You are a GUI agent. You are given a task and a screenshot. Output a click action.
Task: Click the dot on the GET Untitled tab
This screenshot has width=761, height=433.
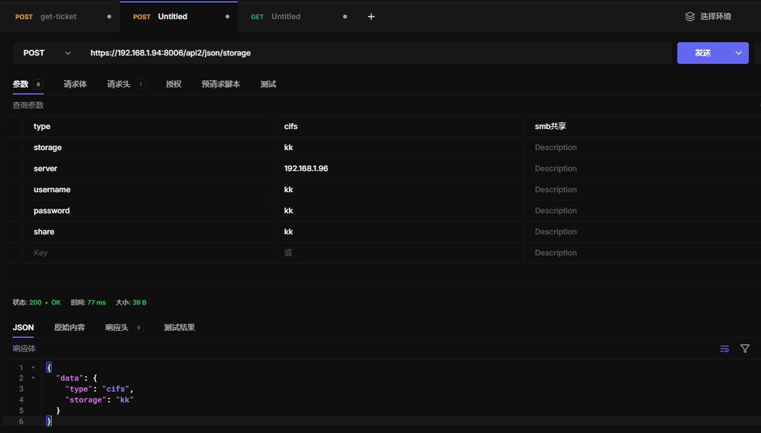coord(345,17)
